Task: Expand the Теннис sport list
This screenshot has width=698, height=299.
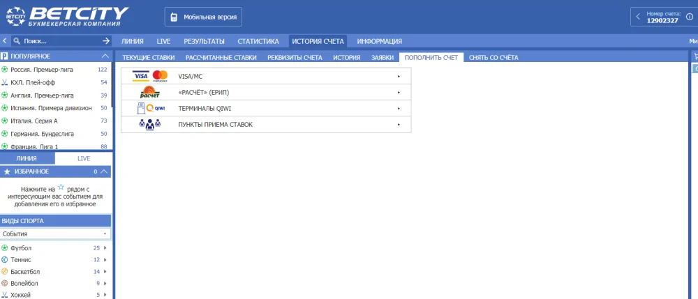Action: click(x=105, y=260)
